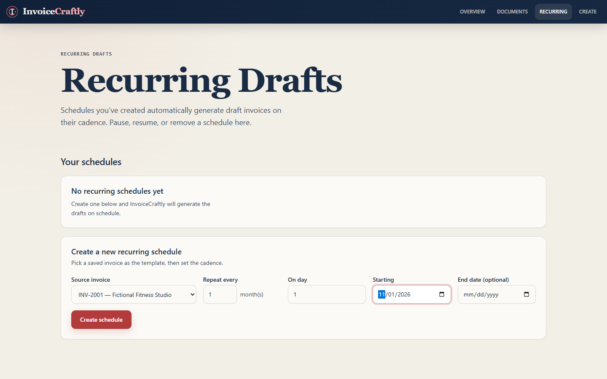Click the 'Schedules you've created automatically' description

click(171, 116)
